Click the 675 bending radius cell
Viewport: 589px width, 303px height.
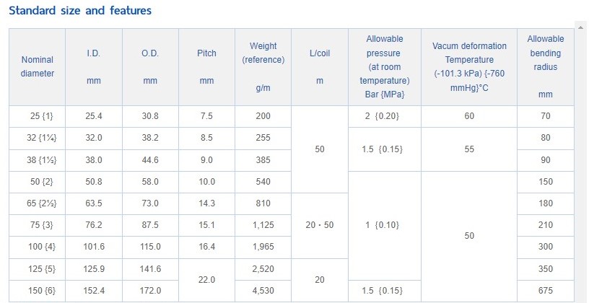click(546, 291)
